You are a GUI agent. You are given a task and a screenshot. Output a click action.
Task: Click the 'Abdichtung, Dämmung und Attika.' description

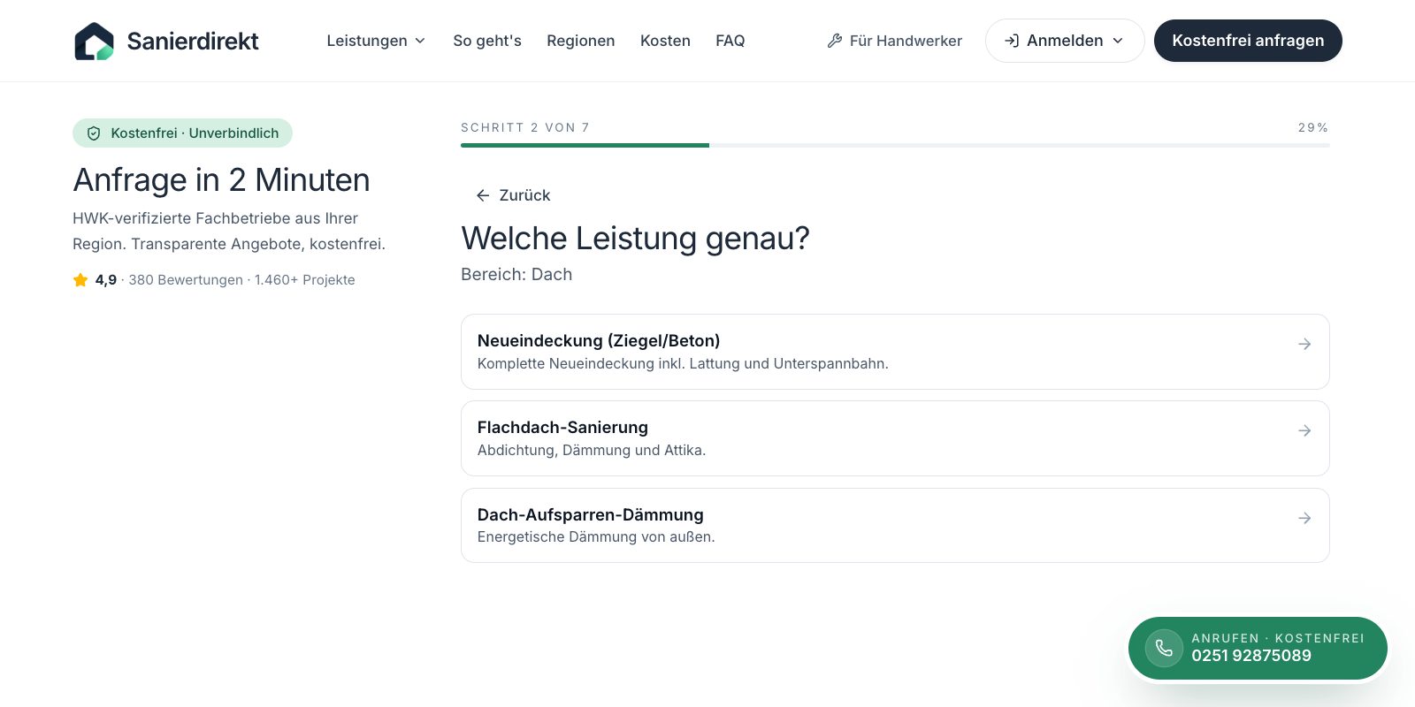pyautogui.click(x=592, y=451)
